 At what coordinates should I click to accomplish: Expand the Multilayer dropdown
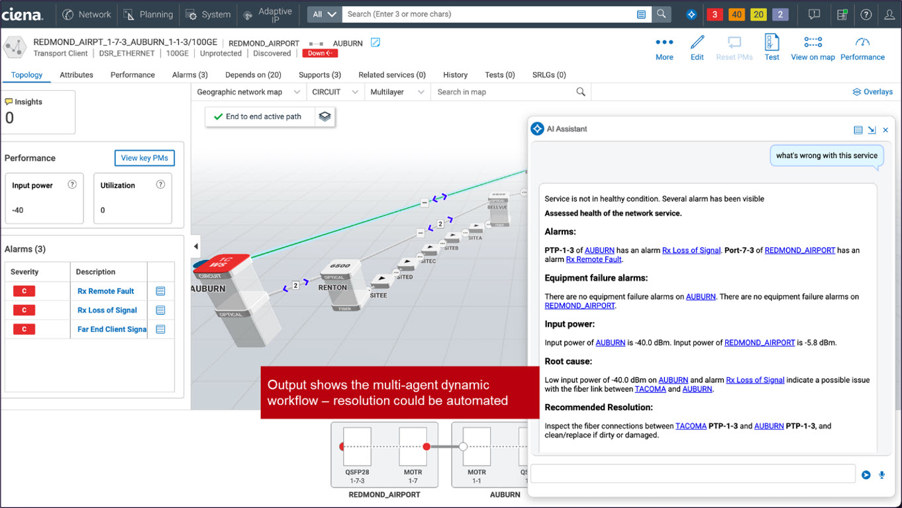(397, 92)
